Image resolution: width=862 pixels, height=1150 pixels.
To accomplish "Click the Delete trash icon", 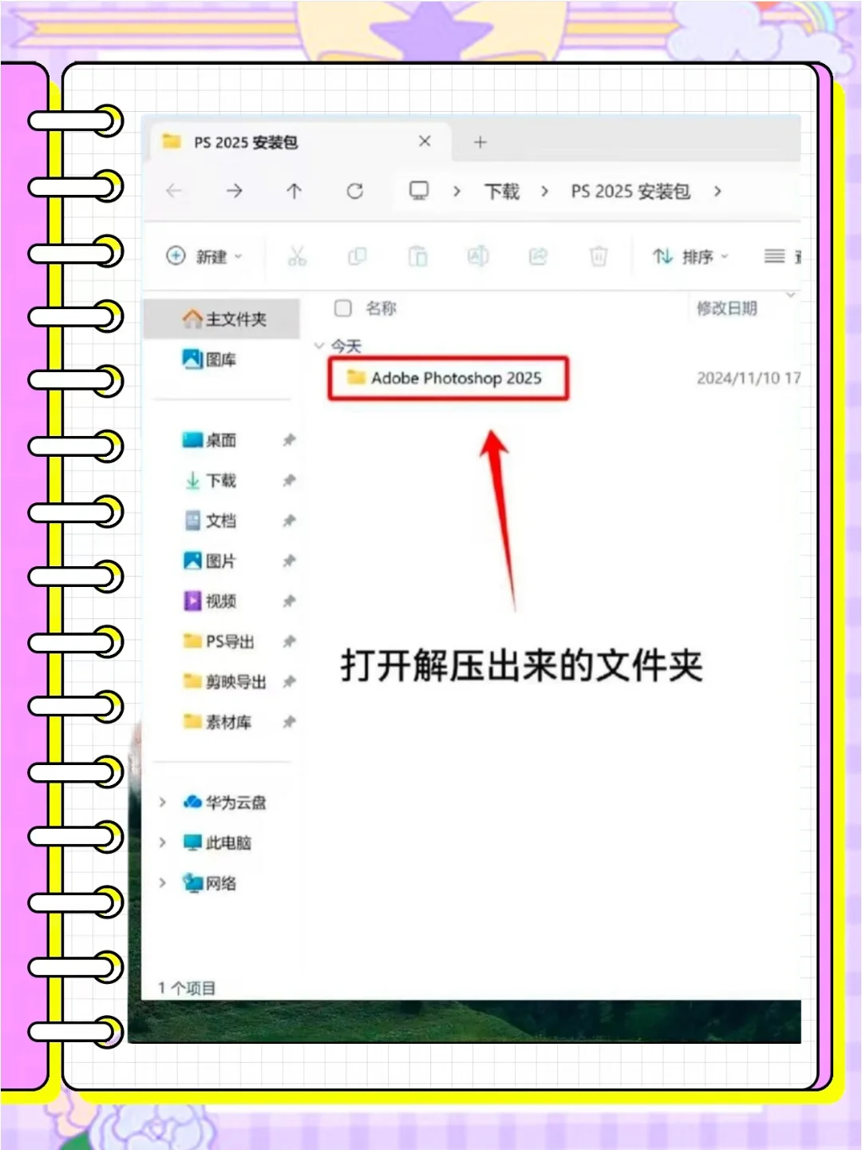I will pos(598,256).
